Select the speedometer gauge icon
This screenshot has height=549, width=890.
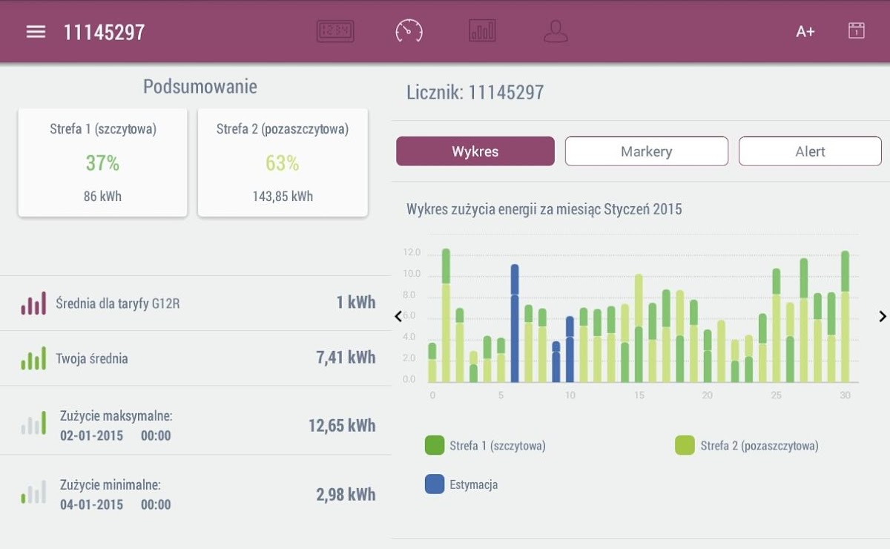point(409,31)
